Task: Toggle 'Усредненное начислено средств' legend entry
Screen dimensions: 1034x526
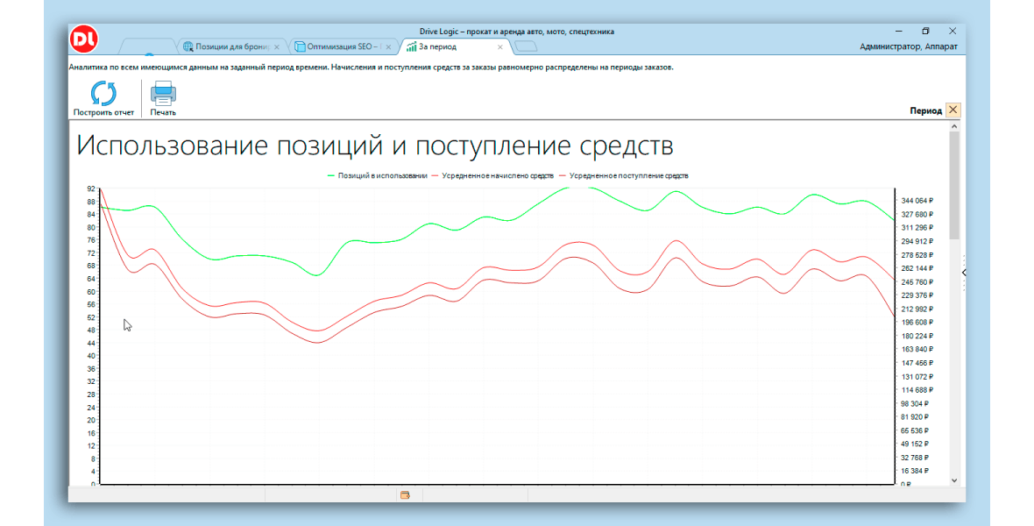Action: [497, 175]
